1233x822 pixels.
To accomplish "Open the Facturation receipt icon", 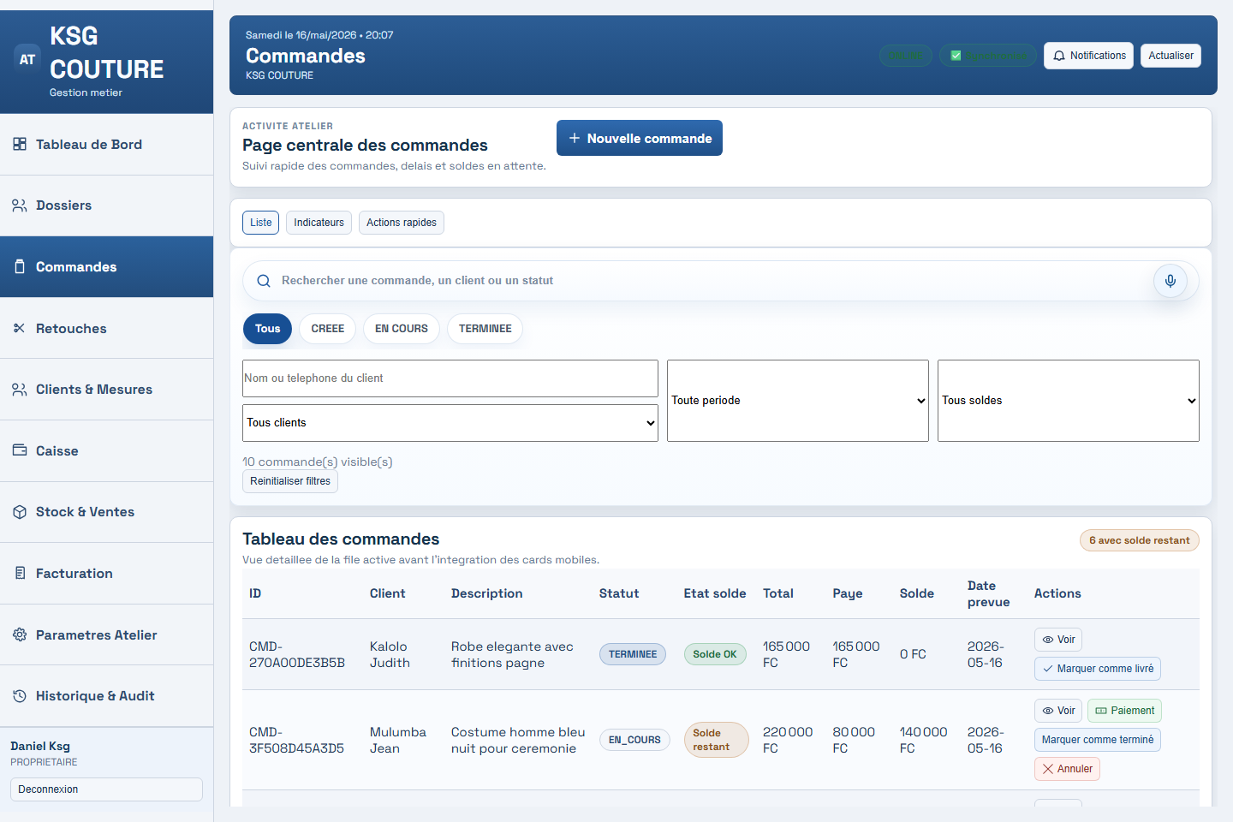I will [20, 573].
